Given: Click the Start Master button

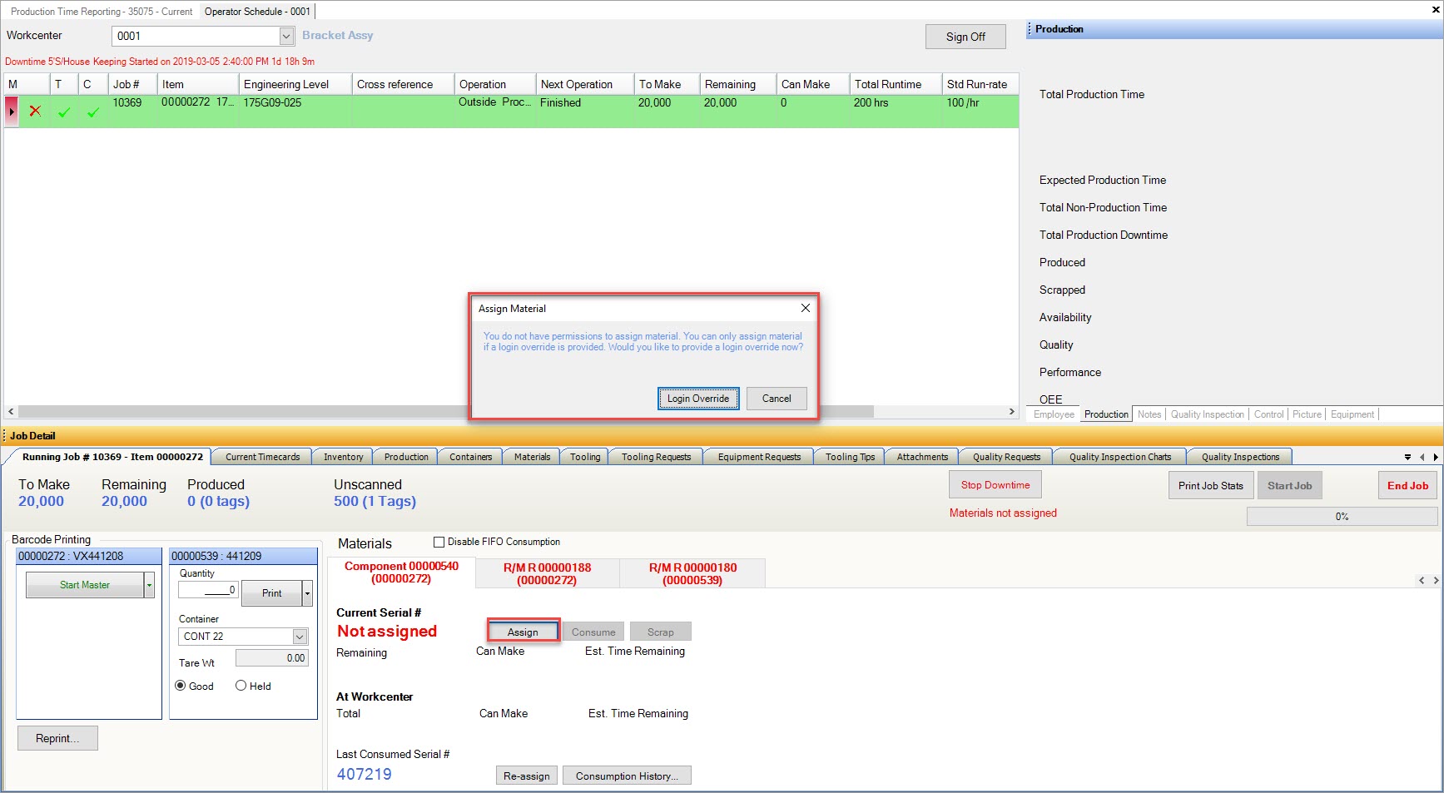Looking at the screenshot, I should (85, 585).
